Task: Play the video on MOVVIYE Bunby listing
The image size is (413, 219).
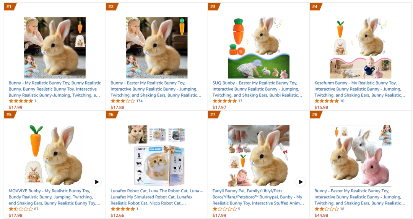Action: (97, 182)
